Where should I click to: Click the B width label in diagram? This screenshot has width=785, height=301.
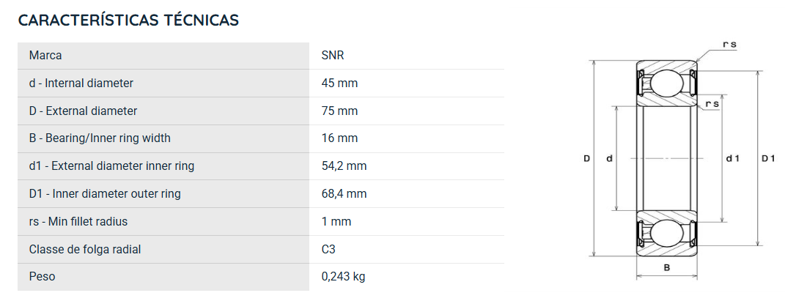tap(667, 267)
